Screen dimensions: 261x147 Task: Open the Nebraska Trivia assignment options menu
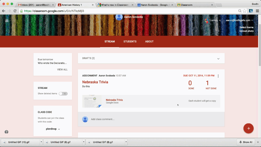(218, 76)
